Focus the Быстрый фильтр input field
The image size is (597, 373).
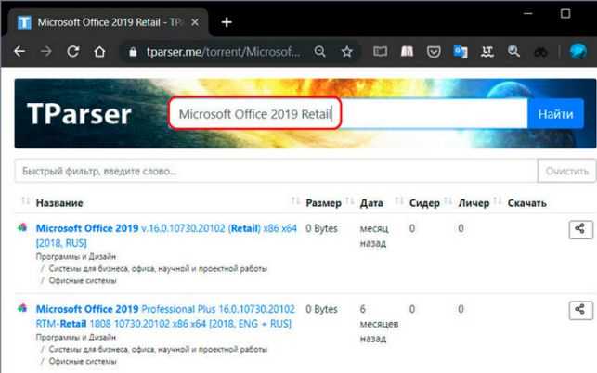point(276,171)
